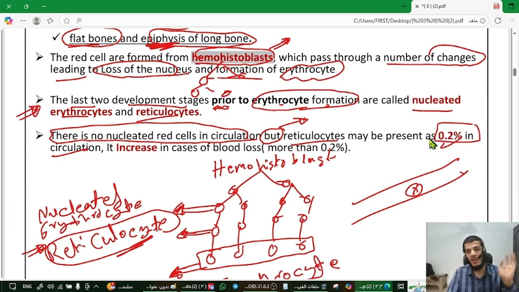Open Telegram from the taskbar
Screen dimensions: 519x292
(236, 286)
